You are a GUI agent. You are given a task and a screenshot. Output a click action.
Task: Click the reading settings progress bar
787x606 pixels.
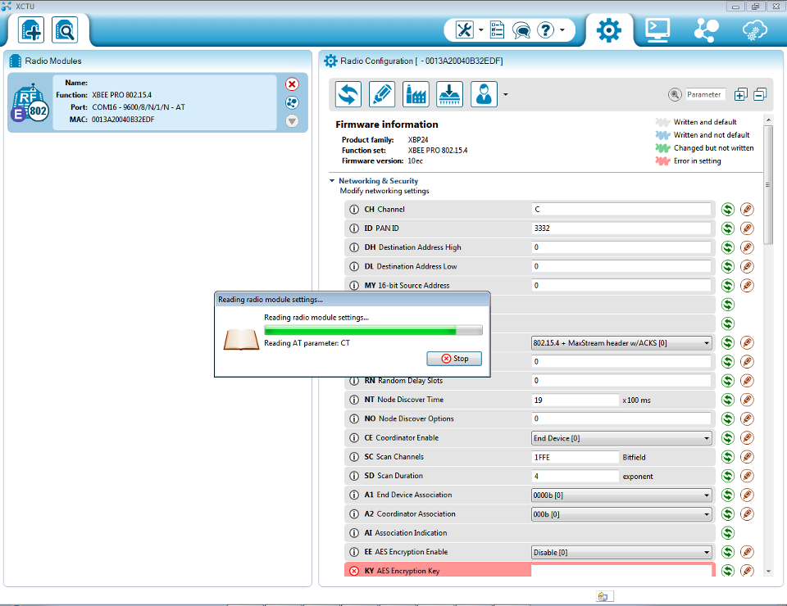pos(374,330)
